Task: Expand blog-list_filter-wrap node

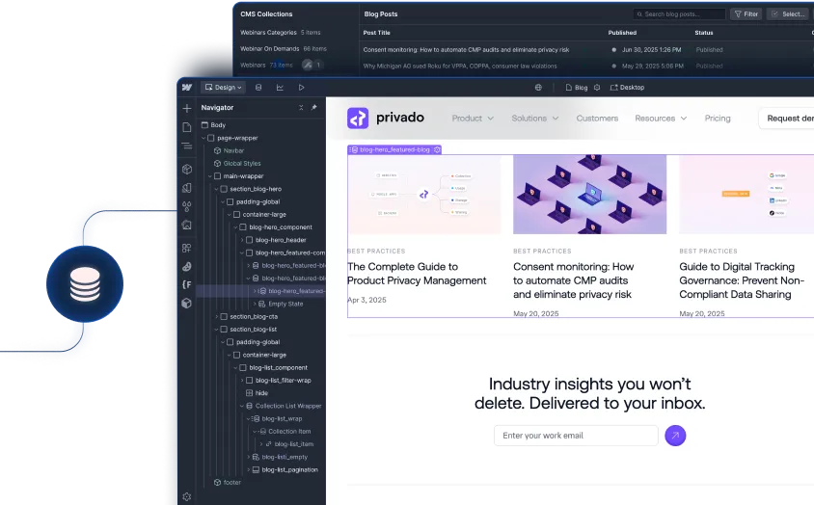Action: tap(242, 381)
